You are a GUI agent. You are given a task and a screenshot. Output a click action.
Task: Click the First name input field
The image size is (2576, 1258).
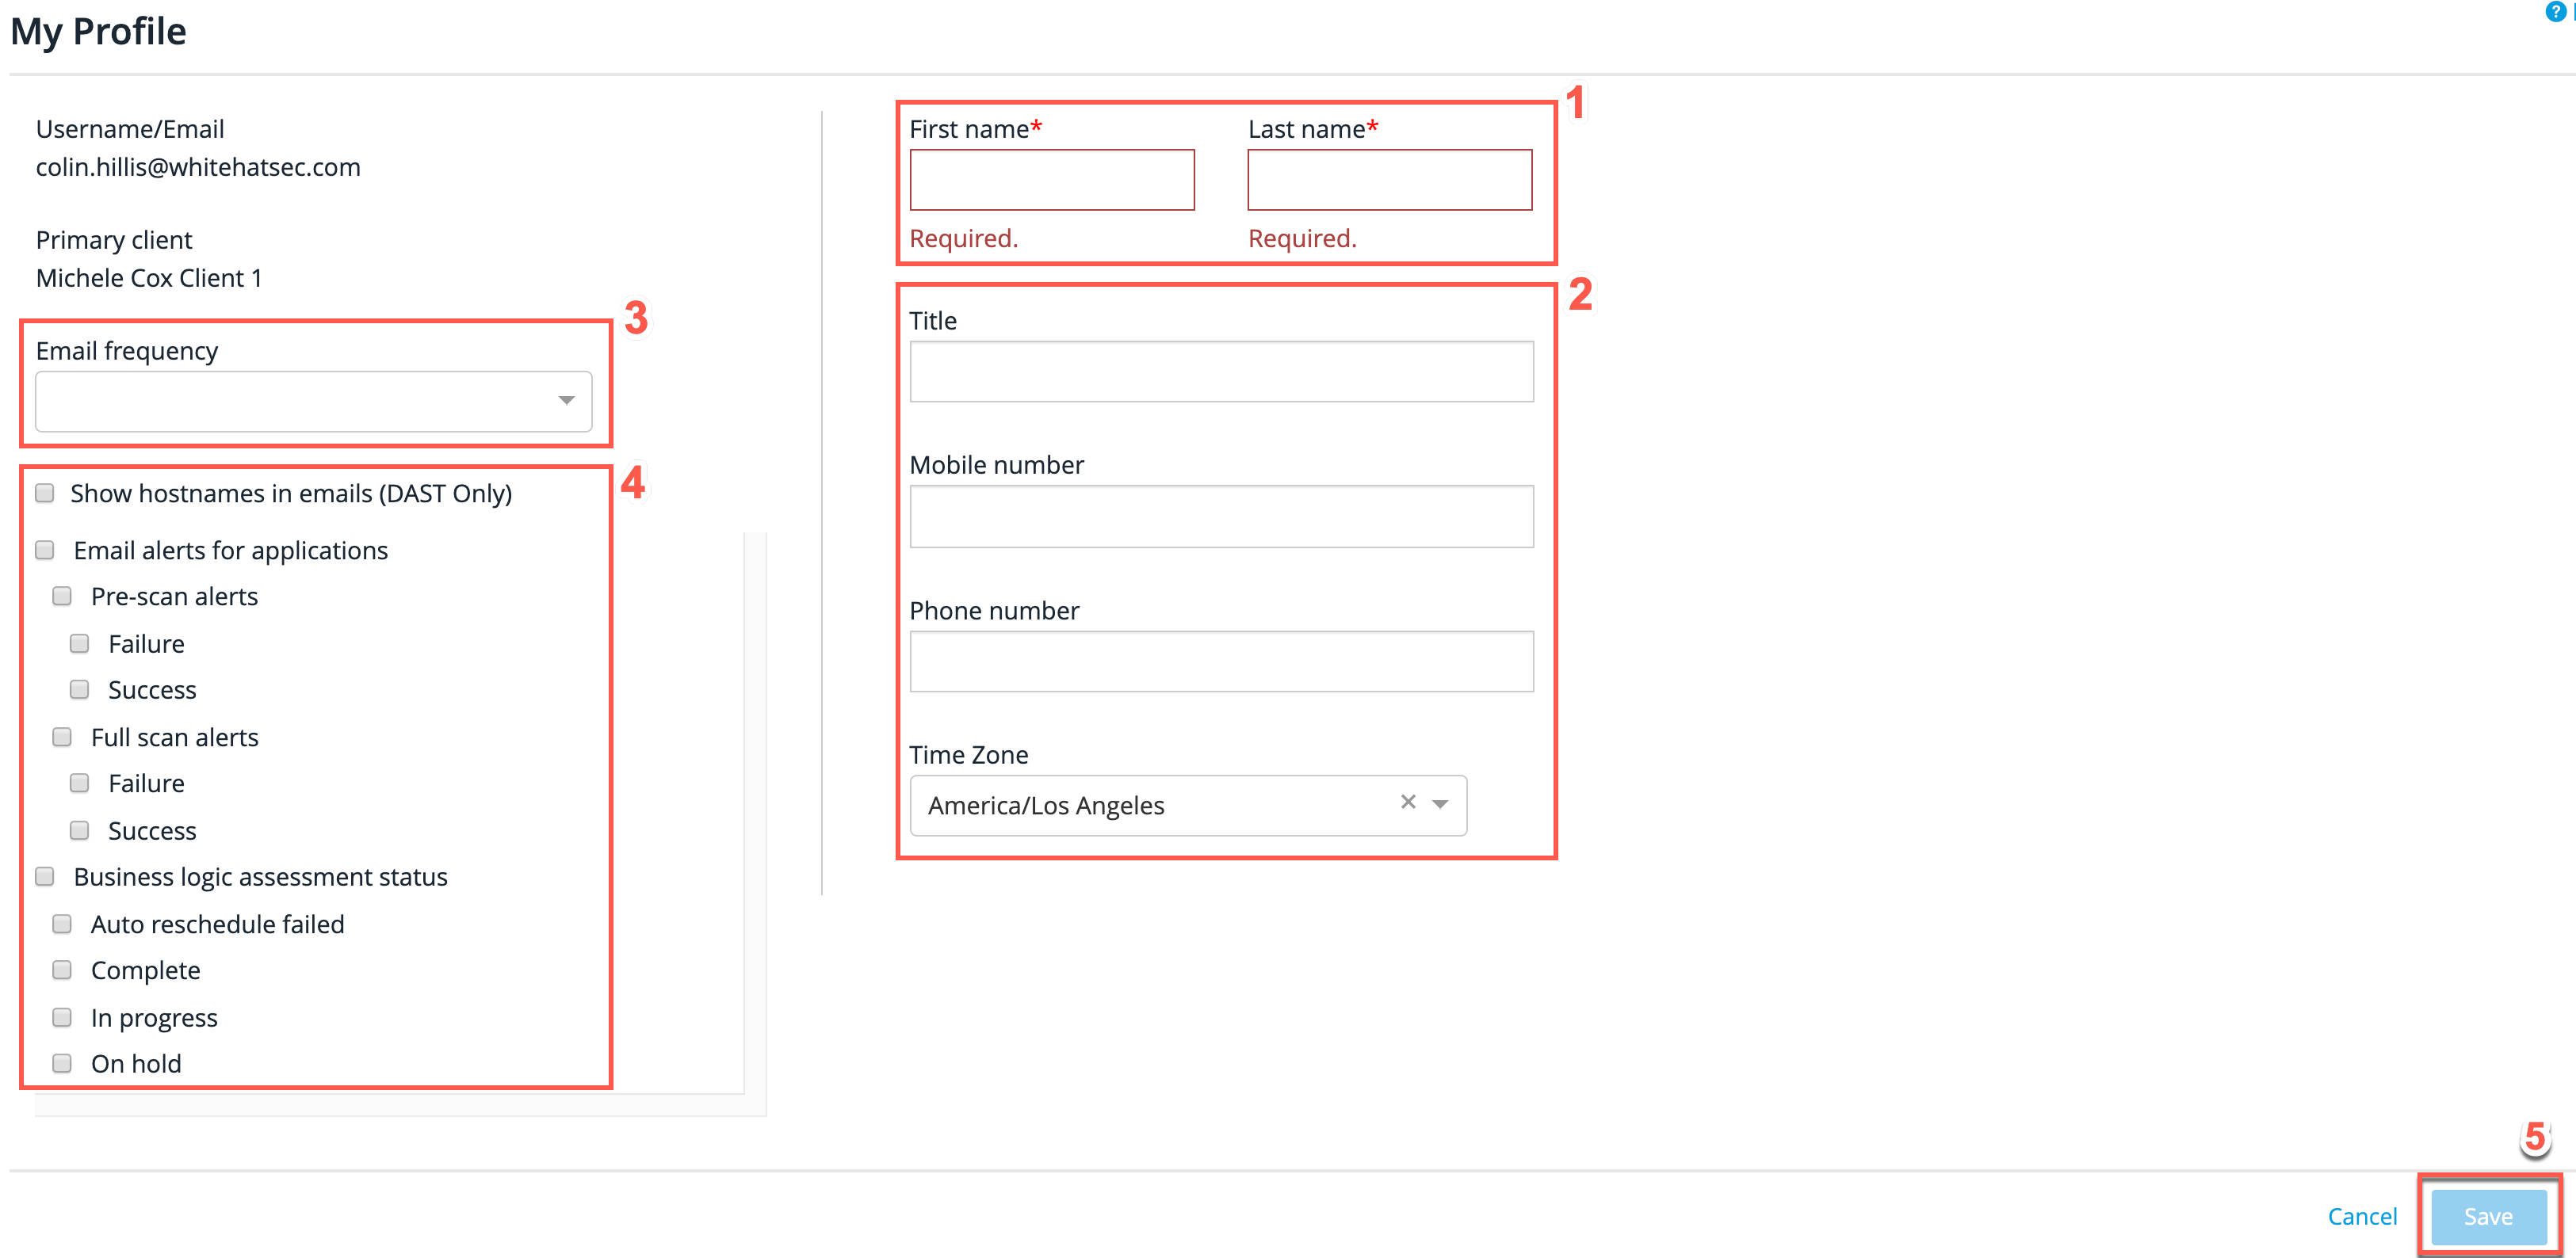pos(1053,177)
